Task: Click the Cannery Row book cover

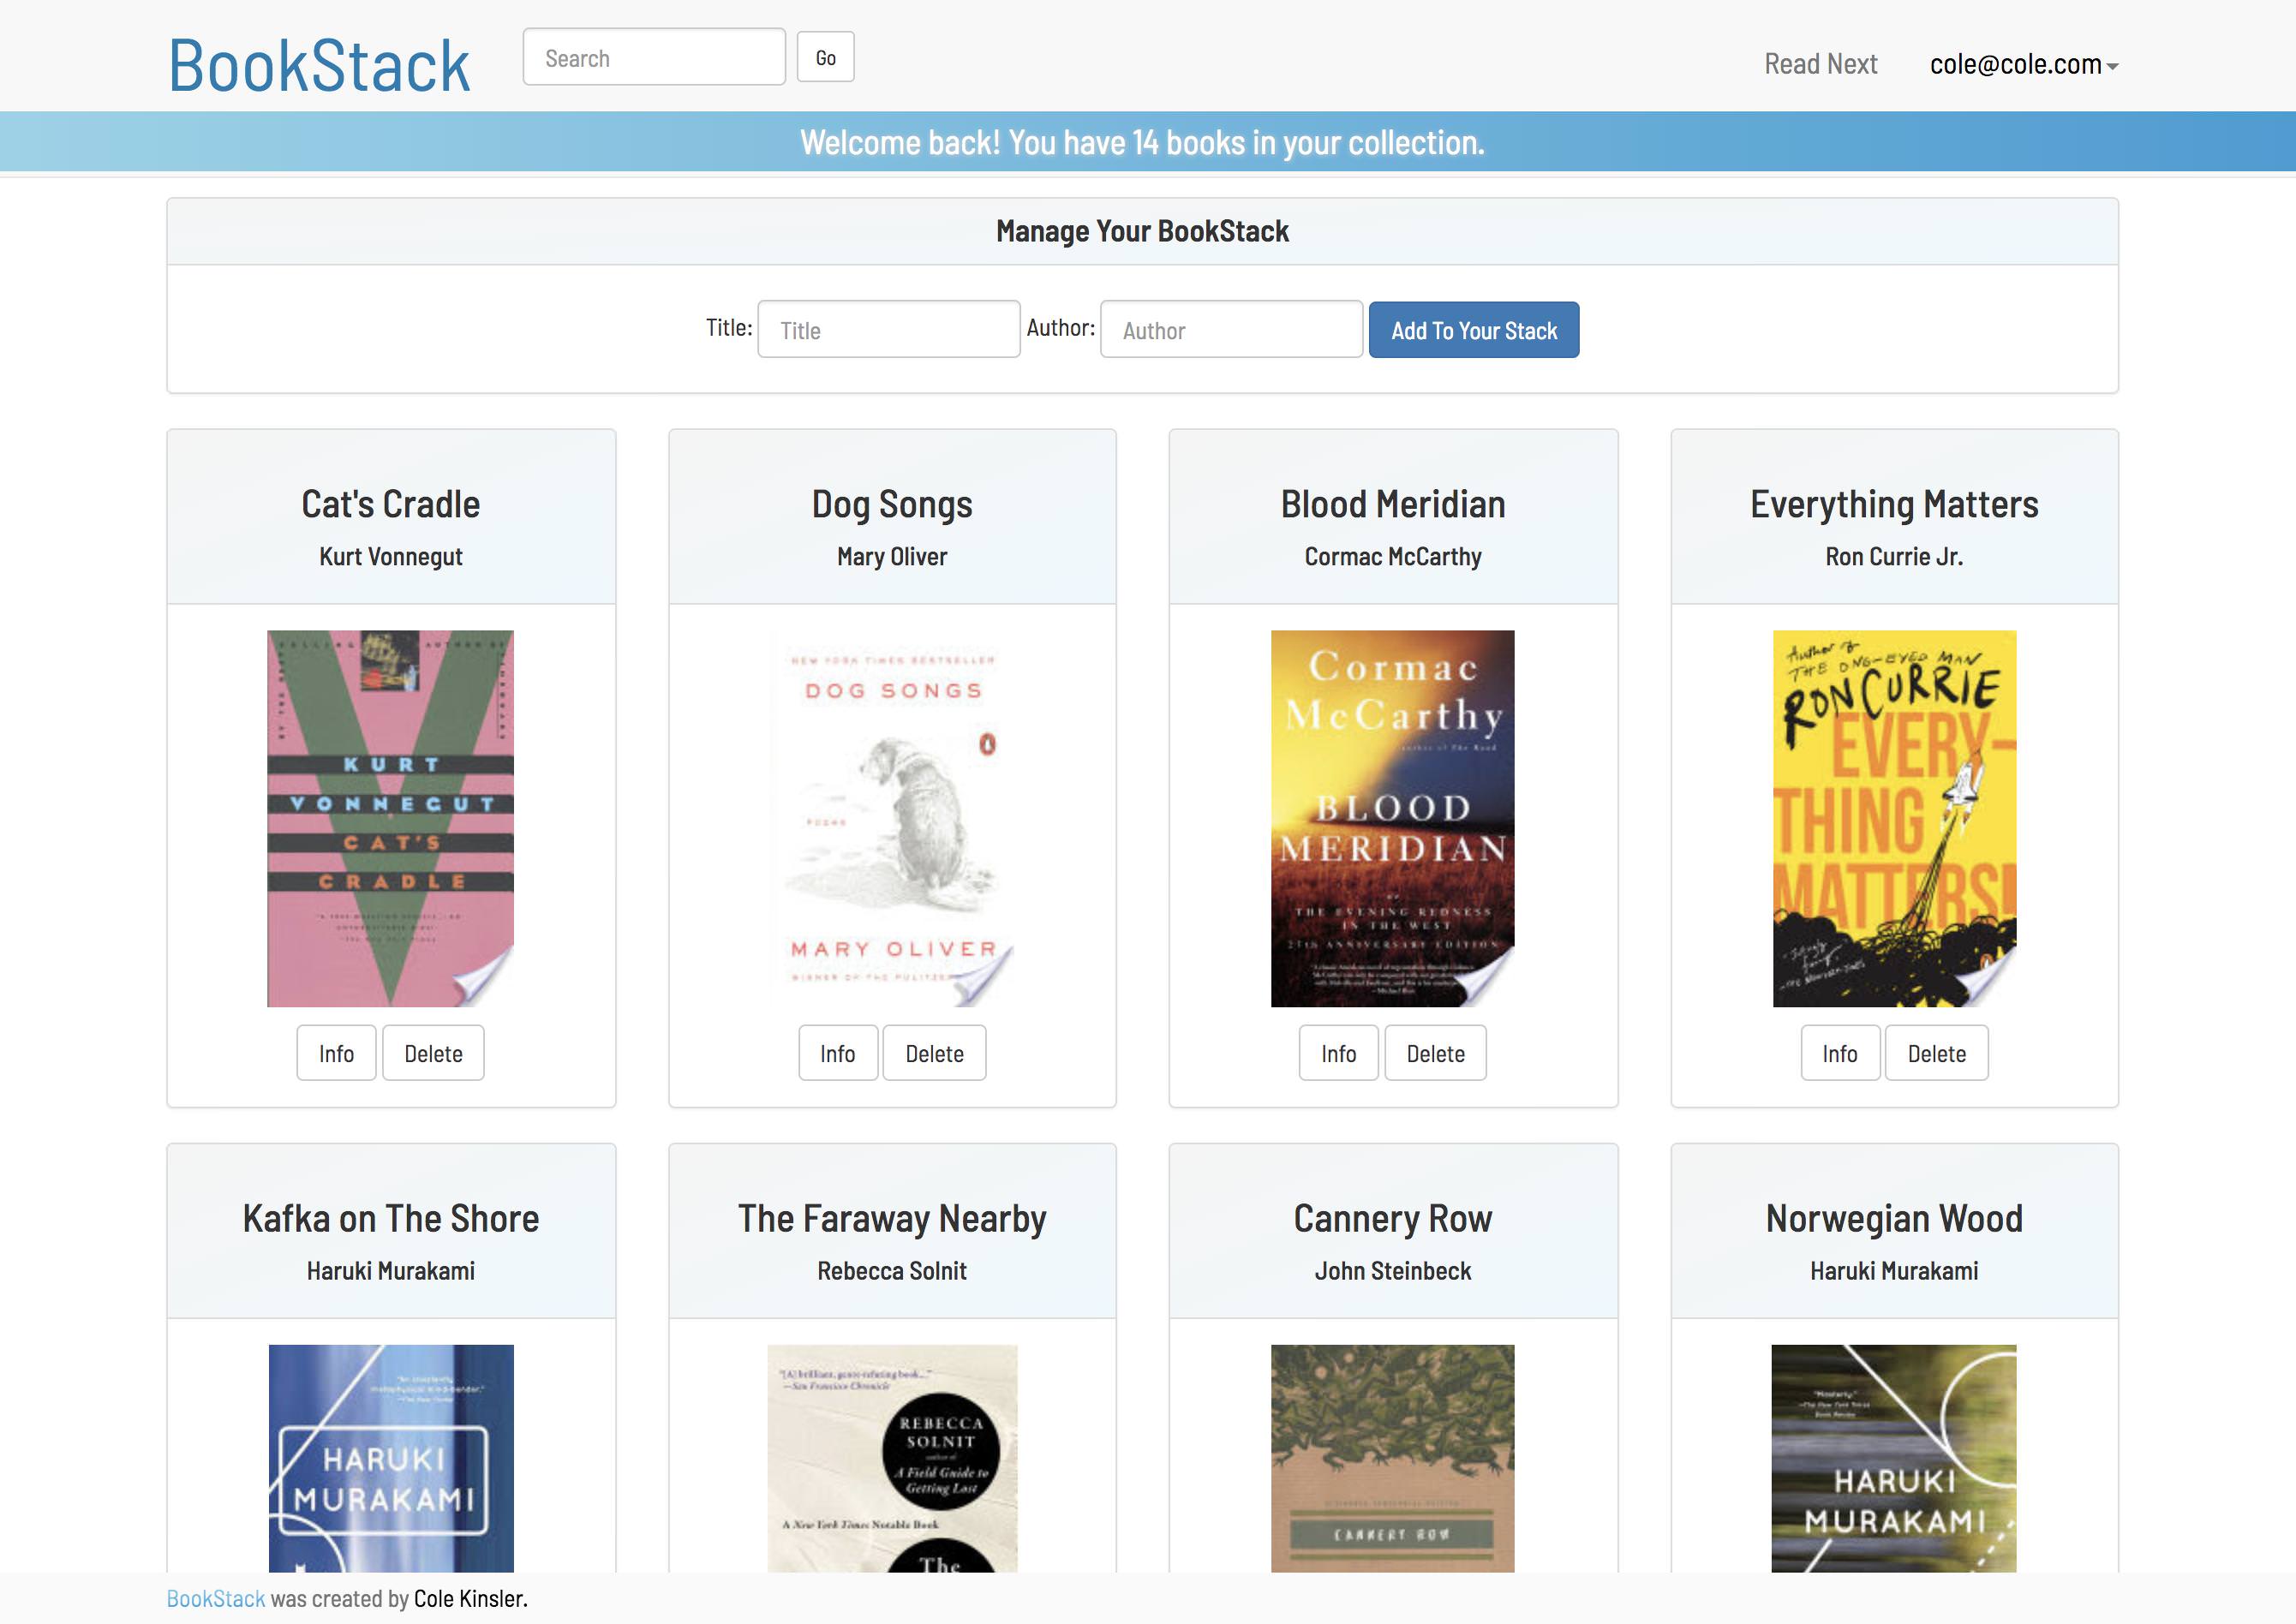Action: [1393, 1458]
